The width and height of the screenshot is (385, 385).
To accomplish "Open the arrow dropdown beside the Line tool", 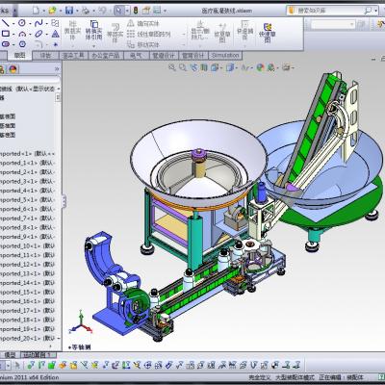I will (x=13, y=23).
